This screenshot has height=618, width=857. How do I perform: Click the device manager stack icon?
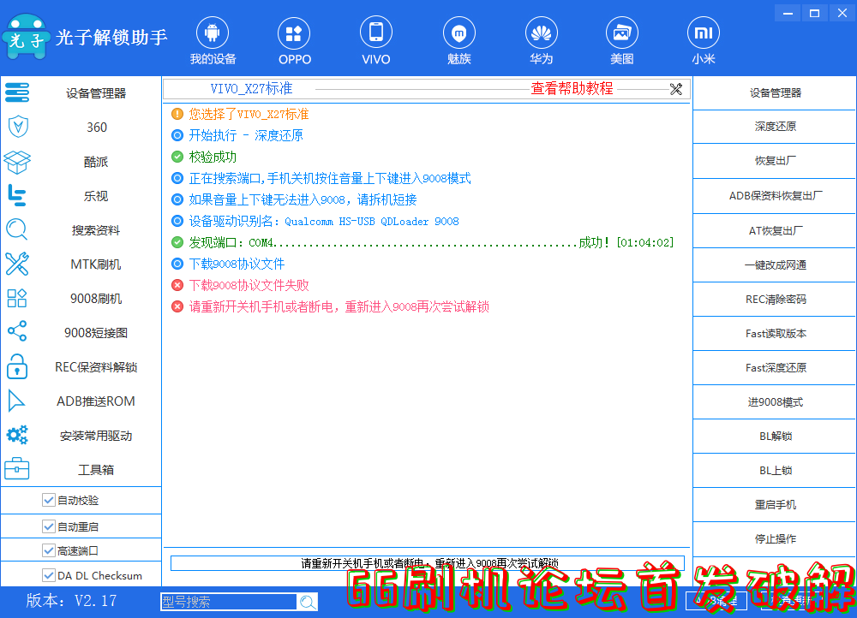[x=17, y=92]
